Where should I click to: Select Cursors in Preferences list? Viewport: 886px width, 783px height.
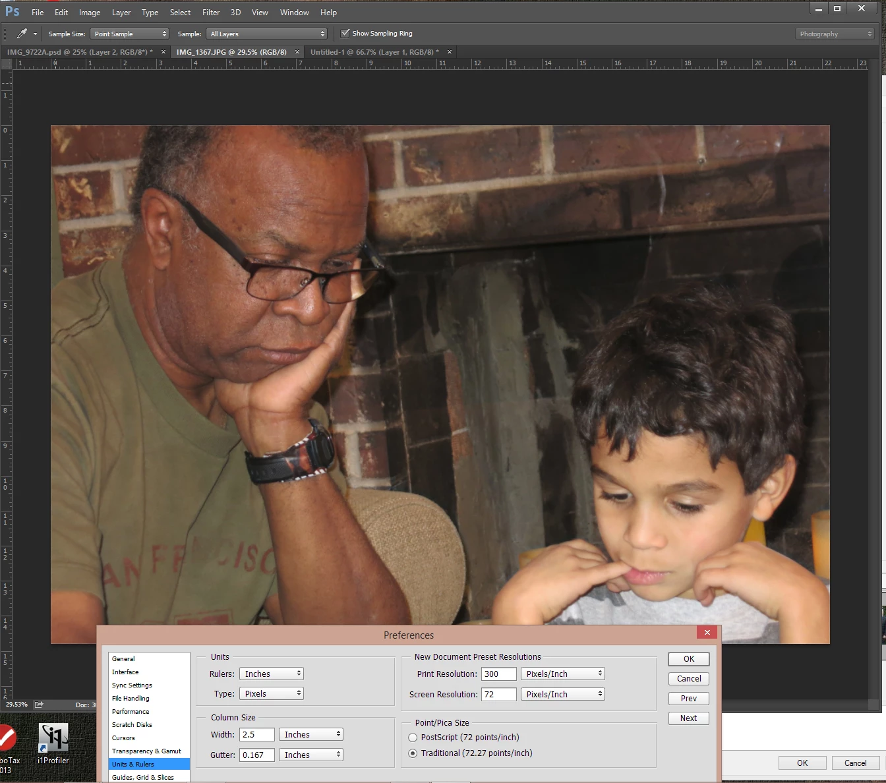coord(149,738)
